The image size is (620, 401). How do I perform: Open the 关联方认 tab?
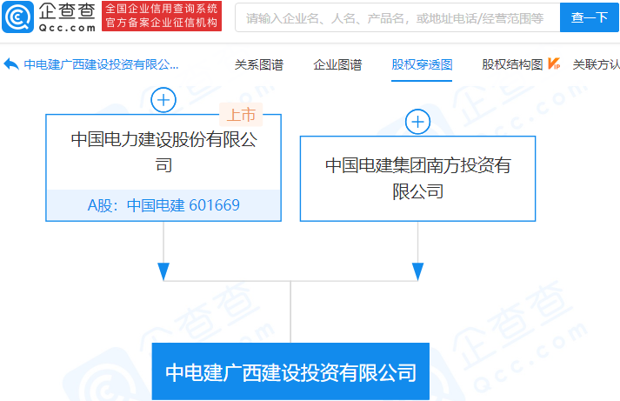tap(597, 64)
